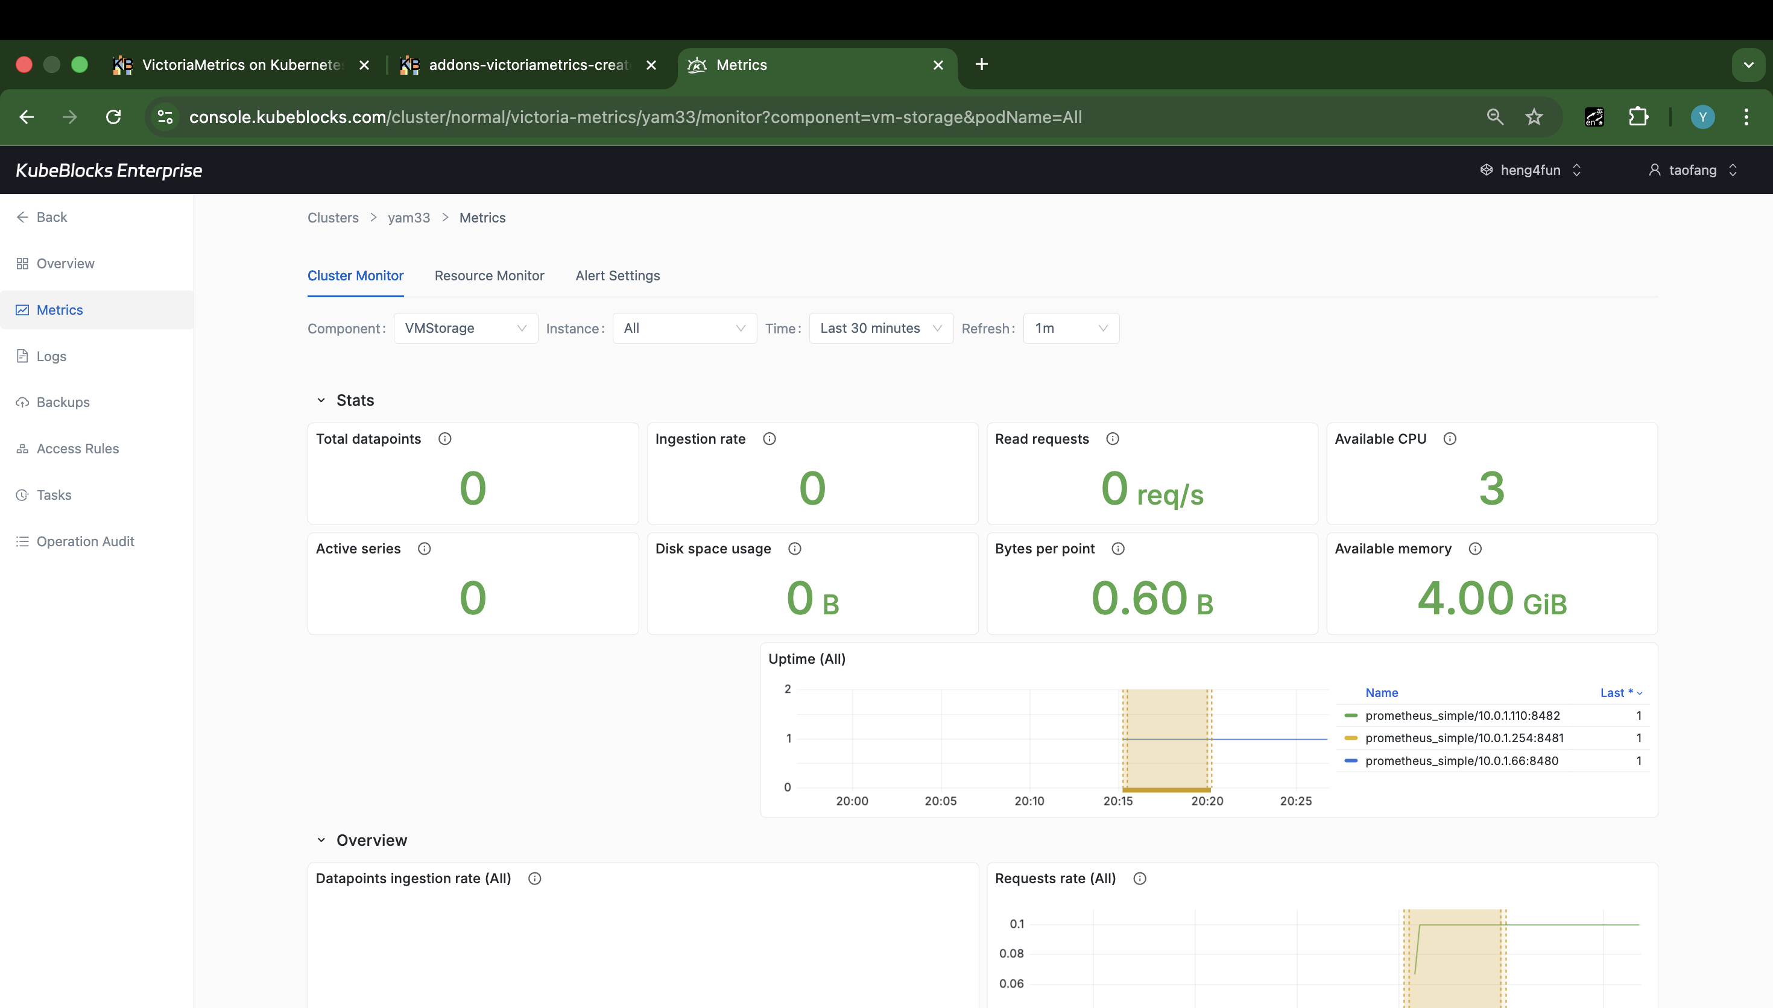This screenshot has height=1008, width=1773.
Task: Open the Refresh 1m dropdown
Action: (x=1070, y=328)
